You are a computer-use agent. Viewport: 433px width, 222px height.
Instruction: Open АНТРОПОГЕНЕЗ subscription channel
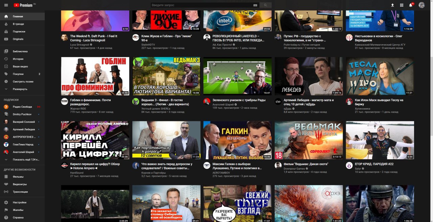[x=22, y=137]
